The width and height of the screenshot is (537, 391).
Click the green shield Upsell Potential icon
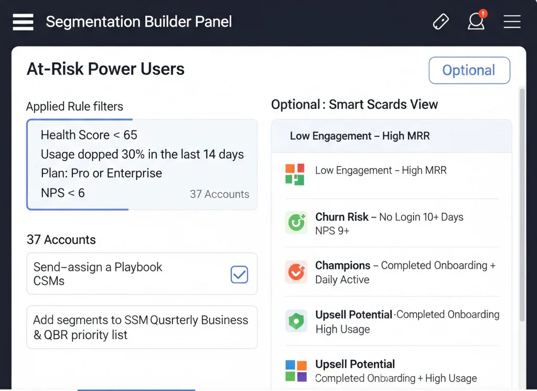(x=295, y=321)
